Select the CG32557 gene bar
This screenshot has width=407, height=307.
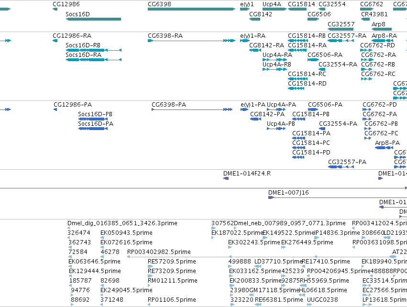click(x=341, y=29)
